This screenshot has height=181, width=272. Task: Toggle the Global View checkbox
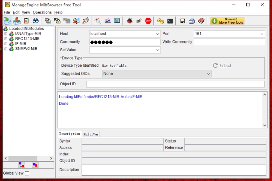(27, 173)
